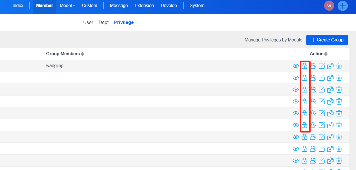Click the trash icon in the third row

(339, 90)
